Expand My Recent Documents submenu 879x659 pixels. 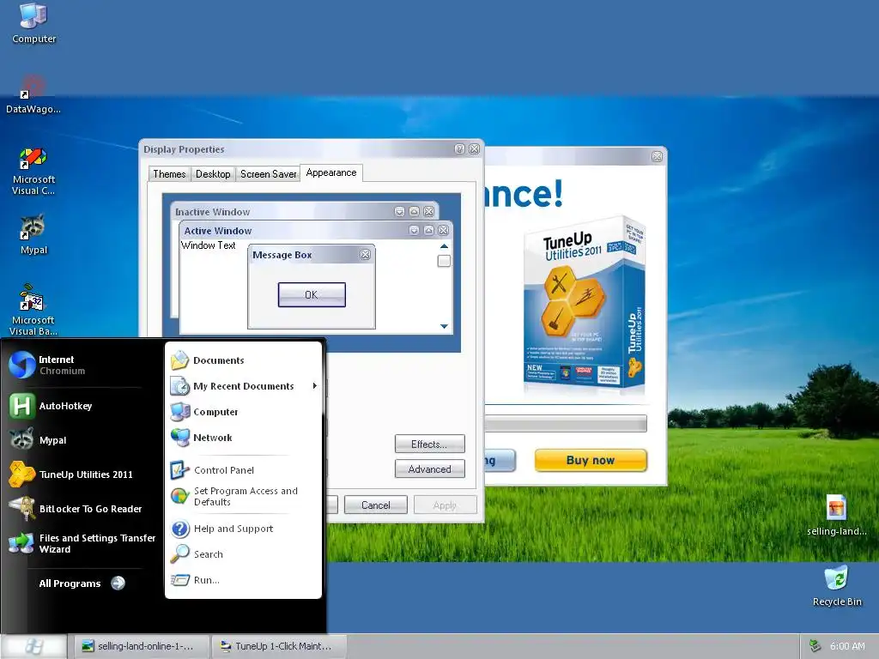(243, 386)
